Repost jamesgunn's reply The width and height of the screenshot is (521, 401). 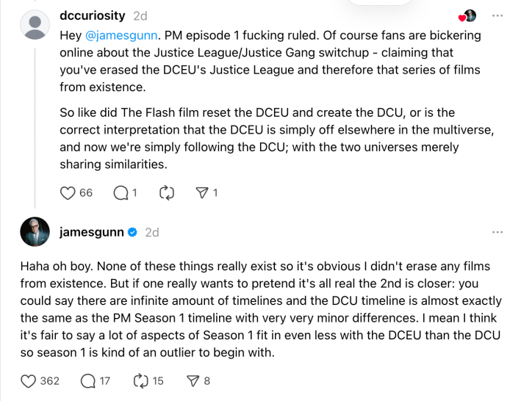(140, 380)
